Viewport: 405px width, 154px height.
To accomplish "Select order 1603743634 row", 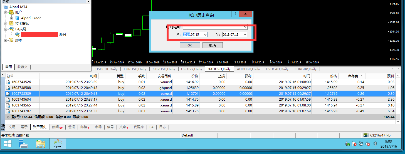I will pos(200,99).
